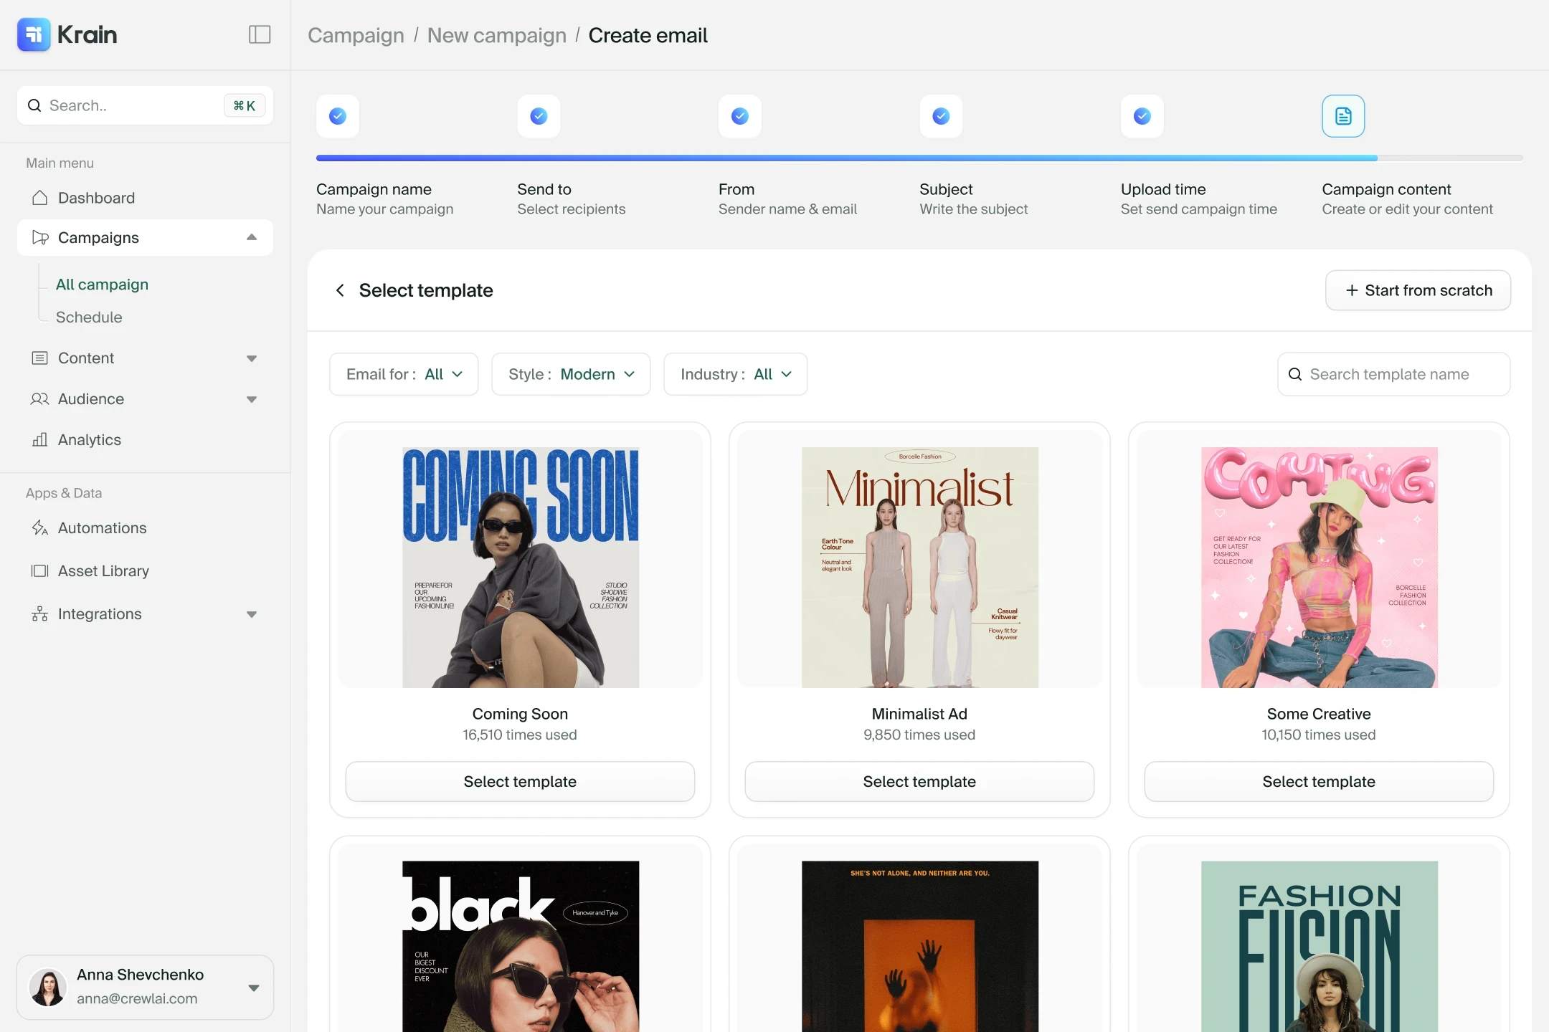Viewport: 1549px width, 1032px height.
Task: Click the sidebar Search field
Action: 145,105
